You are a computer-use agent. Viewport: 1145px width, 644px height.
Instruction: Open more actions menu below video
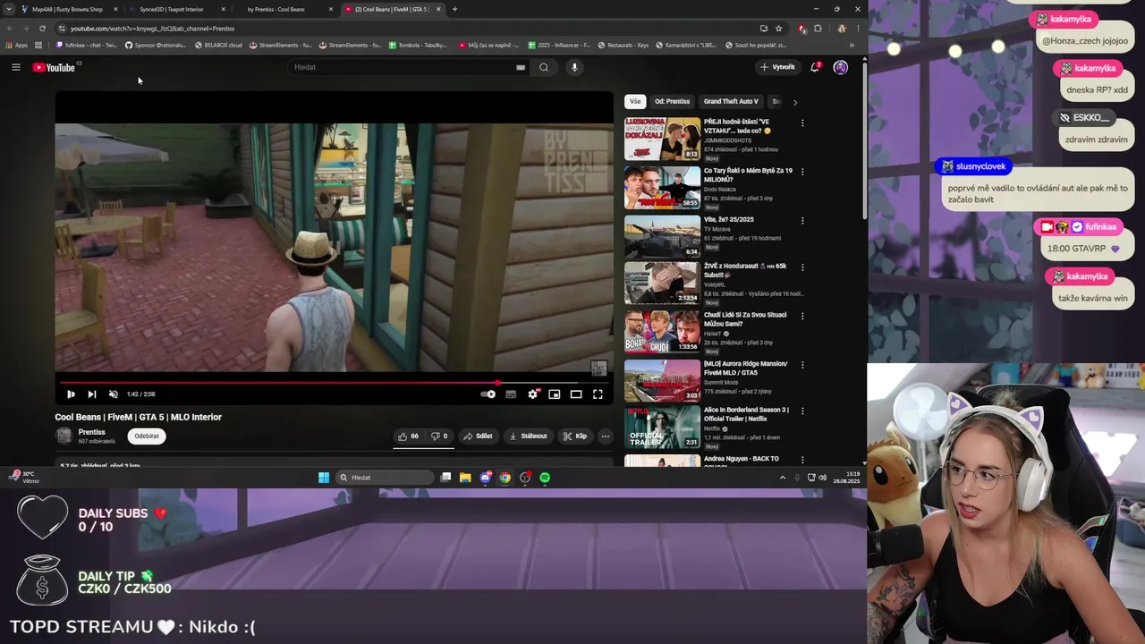point(606,436)
